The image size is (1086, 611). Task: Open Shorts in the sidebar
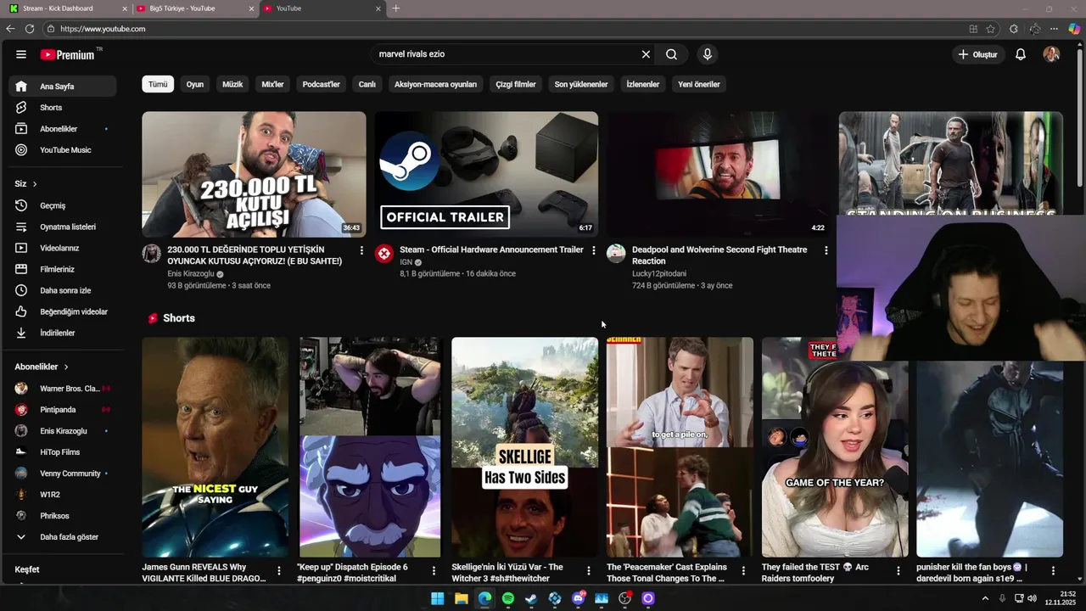pos(63,108)
